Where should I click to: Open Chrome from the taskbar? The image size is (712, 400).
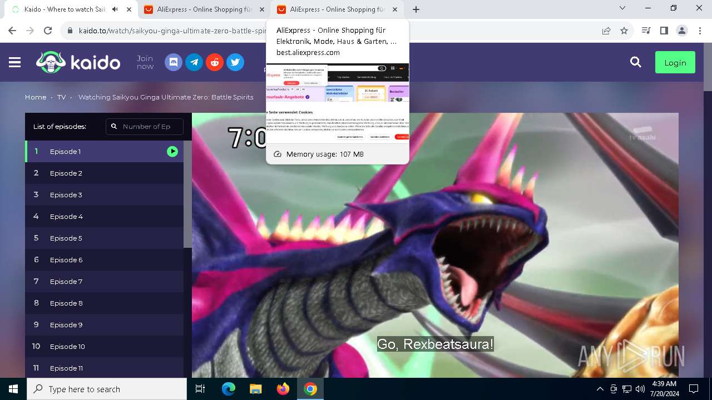(x=310, y=389)
